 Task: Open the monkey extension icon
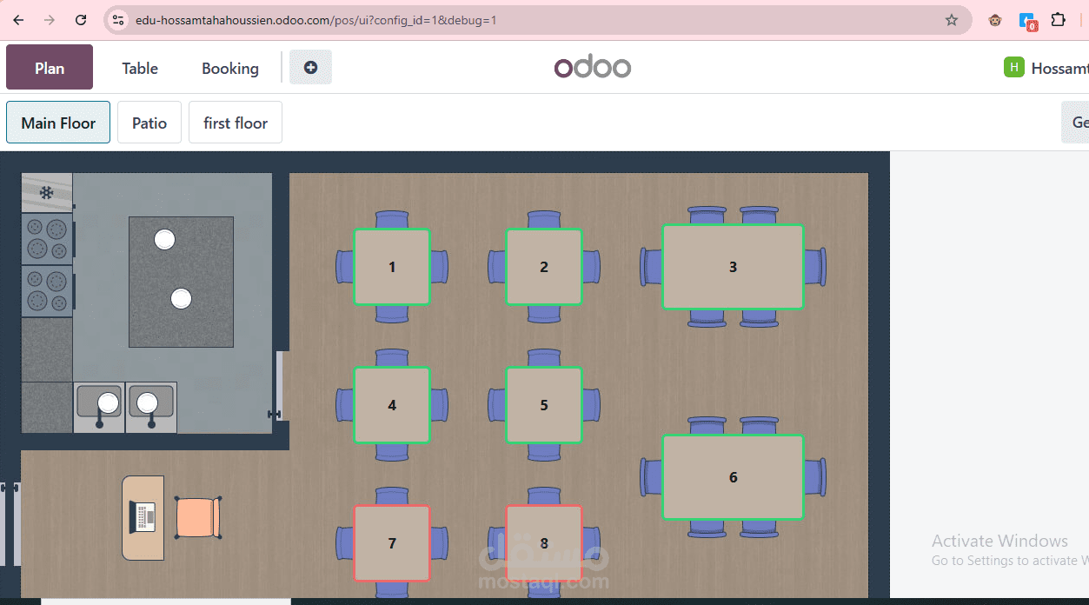click(x=995, y=19)
